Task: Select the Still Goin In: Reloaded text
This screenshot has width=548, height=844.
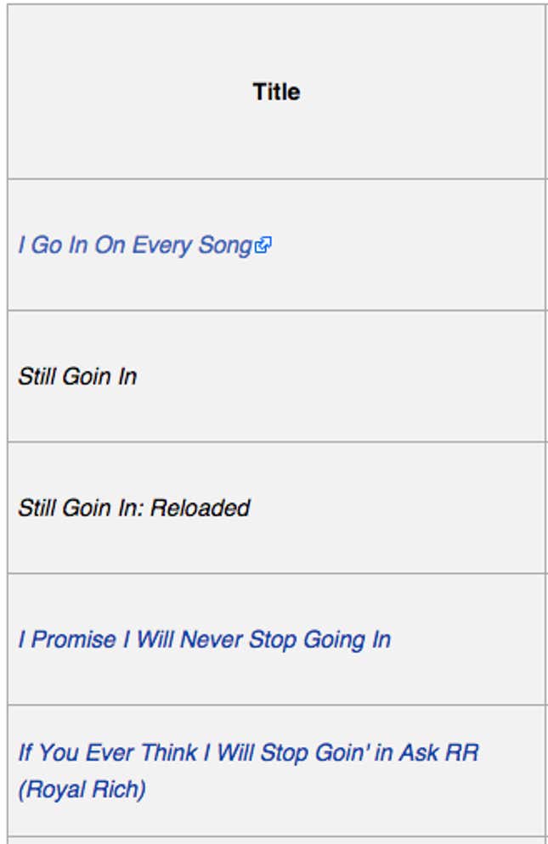Action: tap(134, 508)
